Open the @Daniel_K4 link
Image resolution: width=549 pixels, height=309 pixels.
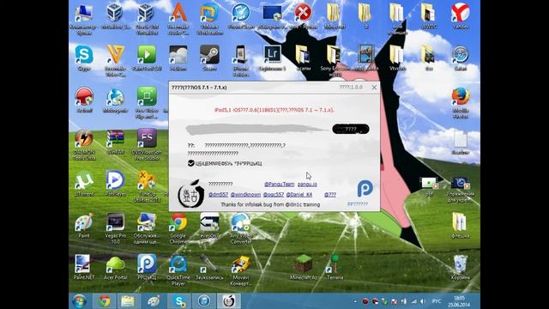click(x=299, y=195)
